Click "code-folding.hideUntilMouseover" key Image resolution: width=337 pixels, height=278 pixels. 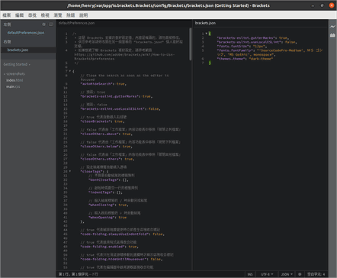coord(114,259)
